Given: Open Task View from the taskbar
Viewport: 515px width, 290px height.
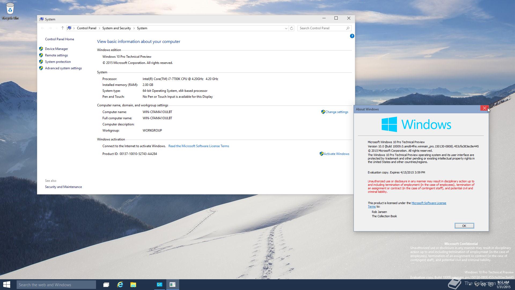Looking at the screenshot, I should pos(106,285).
